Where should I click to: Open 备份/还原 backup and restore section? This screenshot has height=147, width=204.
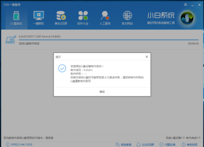[61, 18]
